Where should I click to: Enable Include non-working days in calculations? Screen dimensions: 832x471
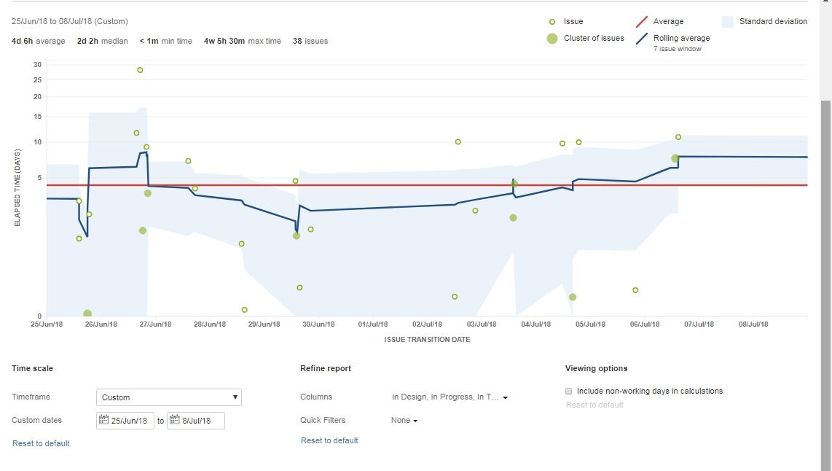coord(569,392)
